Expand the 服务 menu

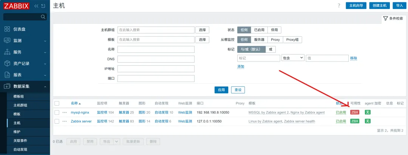[x=45, y=52]
